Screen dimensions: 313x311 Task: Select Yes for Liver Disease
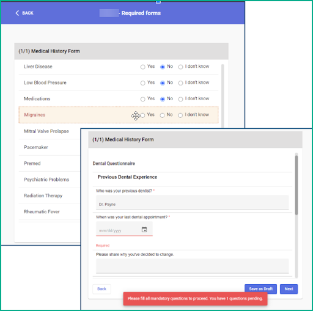142,67
